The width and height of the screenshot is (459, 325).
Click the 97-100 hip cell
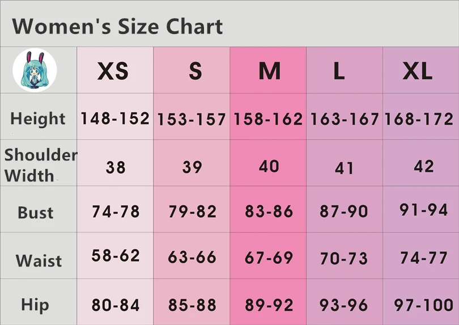pos(423,305)
